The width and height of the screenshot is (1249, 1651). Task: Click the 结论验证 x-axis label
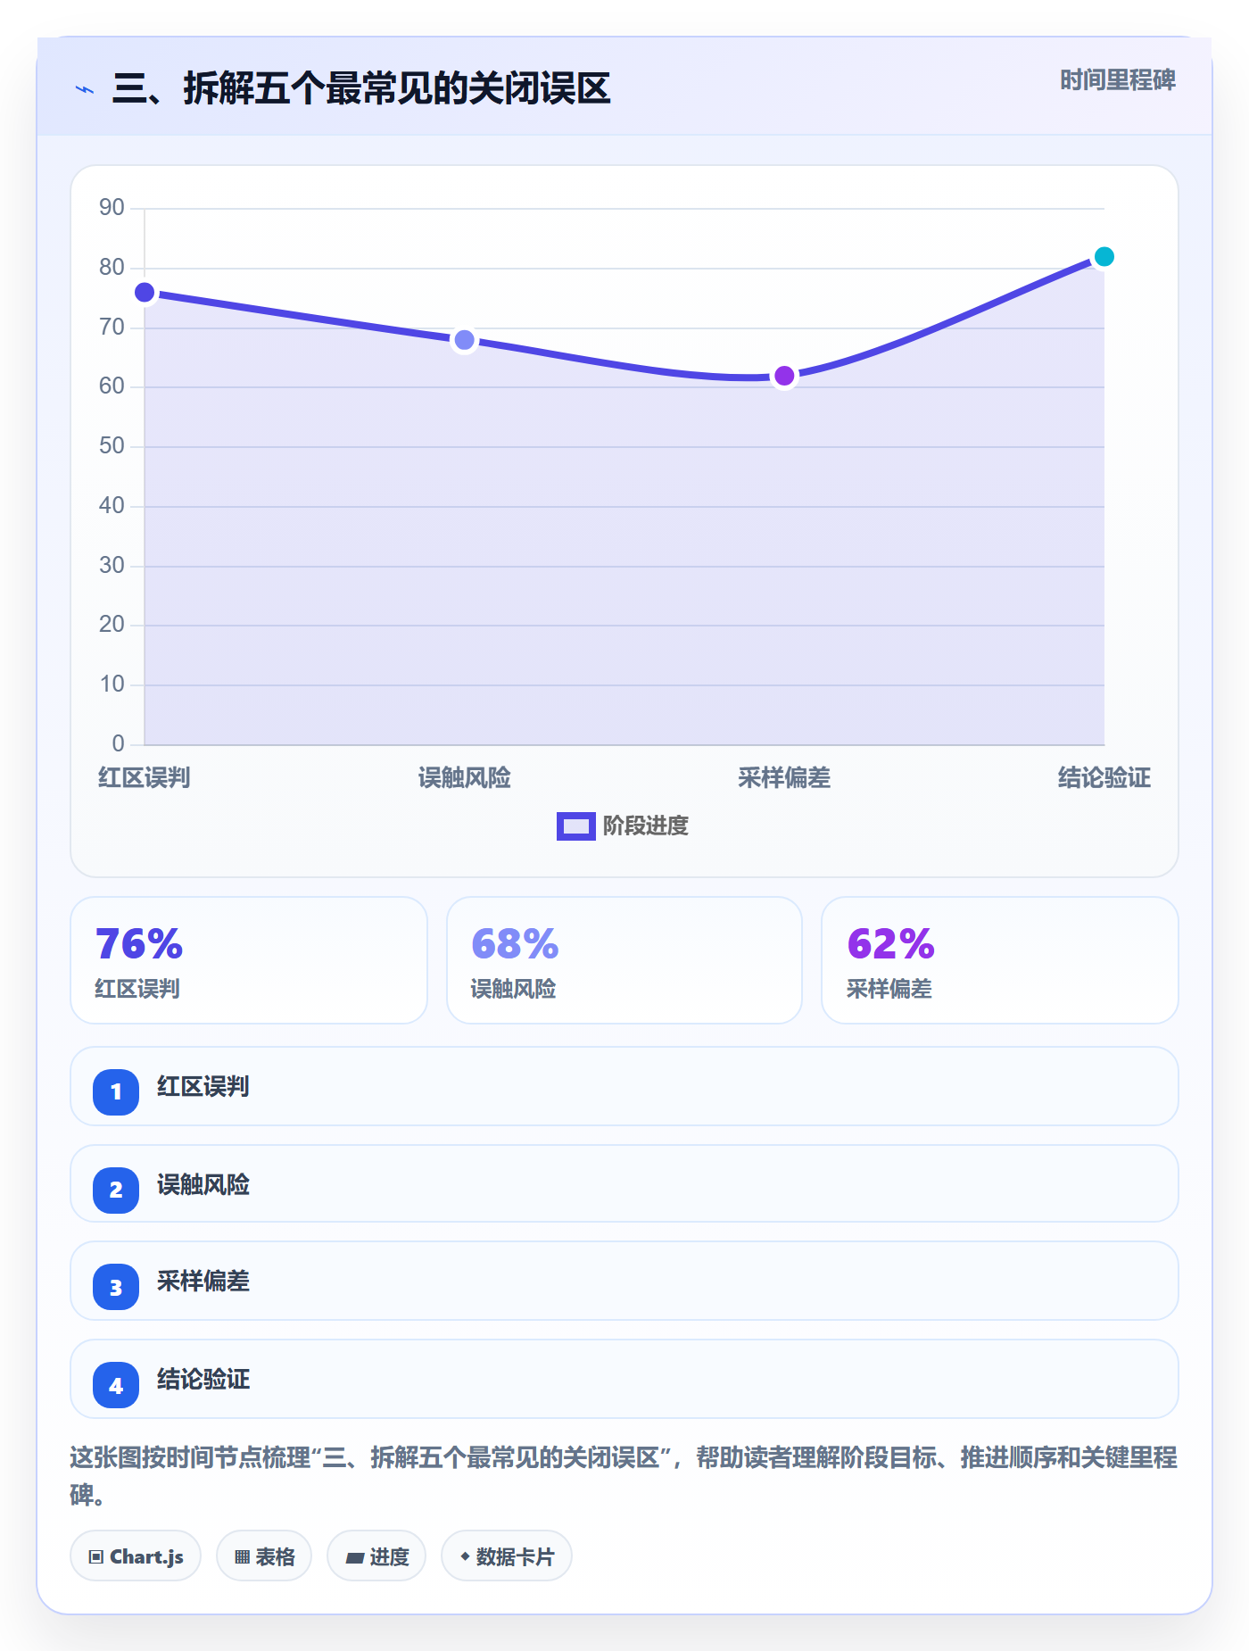pos(1104,778)
